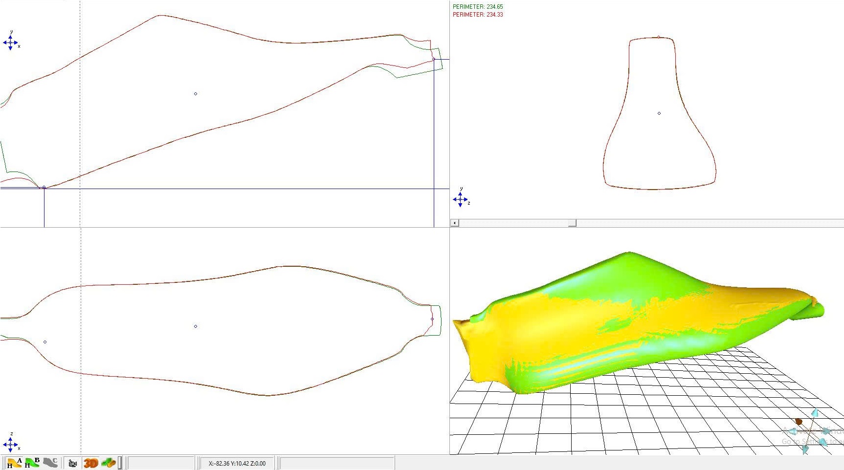The height and width of the screenshot is (470, 844).
Task: Click the center point in the side view
Action: pos(196,94)
